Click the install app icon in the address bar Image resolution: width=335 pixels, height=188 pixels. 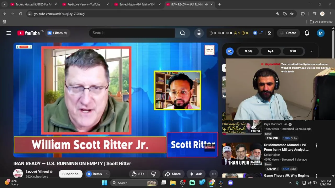tap(285, 14)
